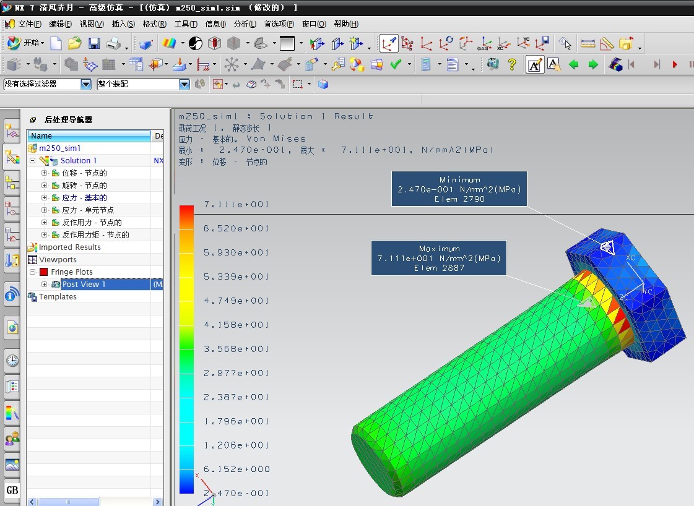This screenshot has width=694, height=506.
Task: Click the rainbow rendering style icon
Action: 169,43
